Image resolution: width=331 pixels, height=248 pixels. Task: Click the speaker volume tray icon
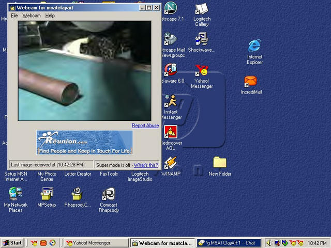coord(269,243)
